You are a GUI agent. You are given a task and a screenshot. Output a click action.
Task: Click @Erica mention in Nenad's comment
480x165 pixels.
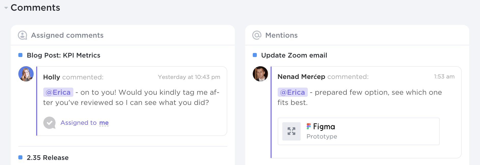pyautogui.click(x=293, y=92)
